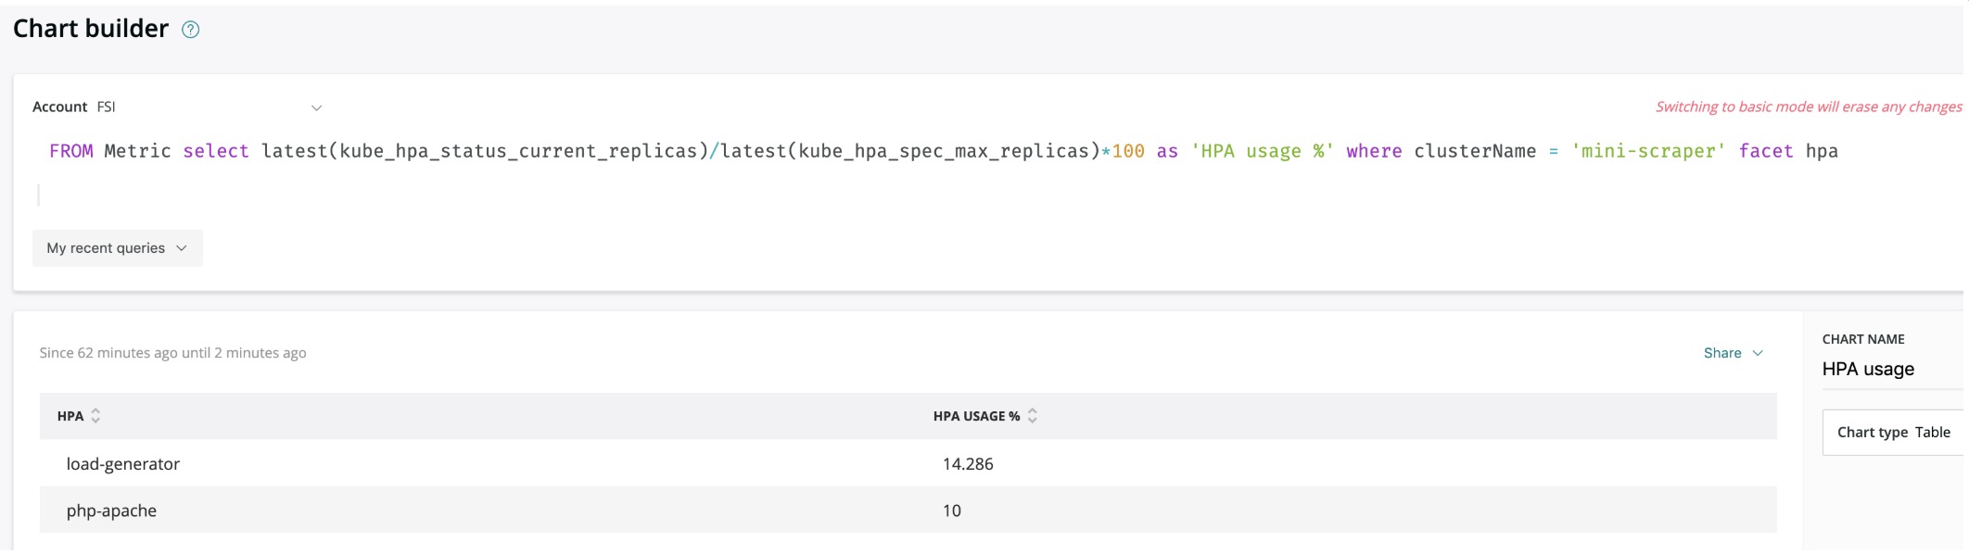Edit the HPA usage chart name field
This screenshot has height=554, width=1969.
point(1891,369)
